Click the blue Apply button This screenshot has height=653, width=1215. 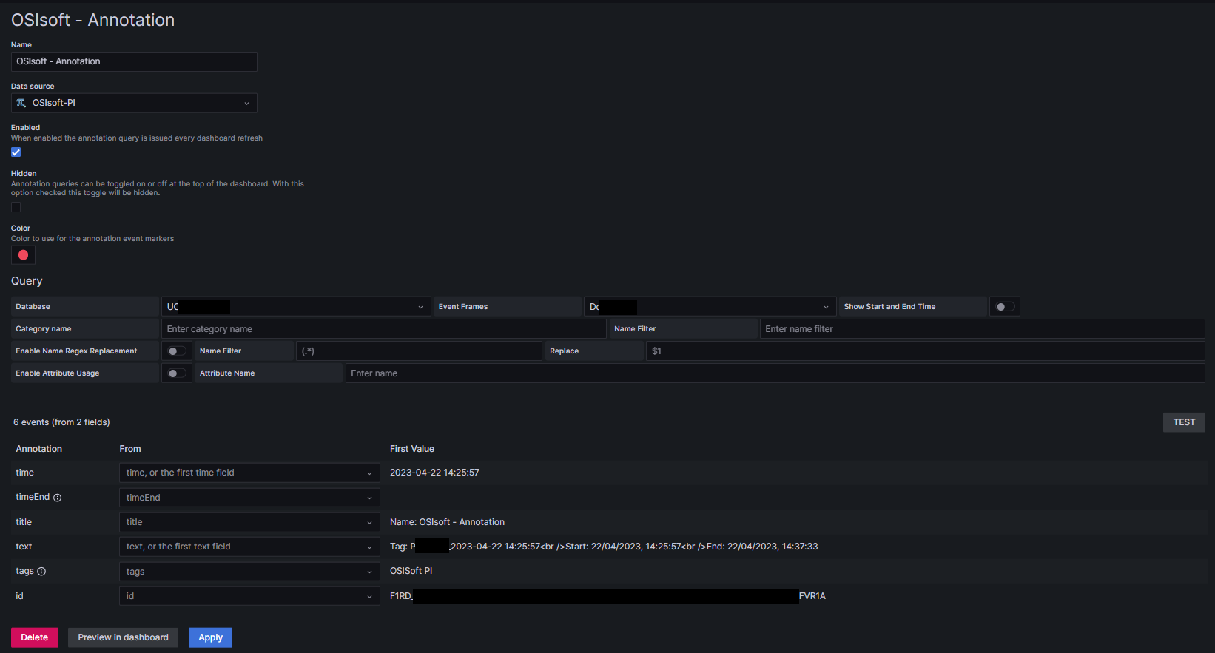click(210, 637)
